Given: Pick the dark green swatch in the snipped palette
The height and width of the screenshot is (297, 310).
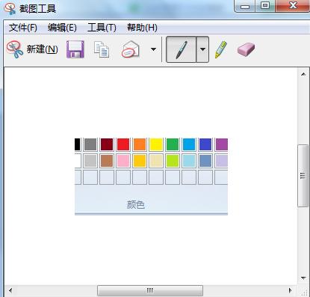Looking at the screenshot, I should [173, 144].
